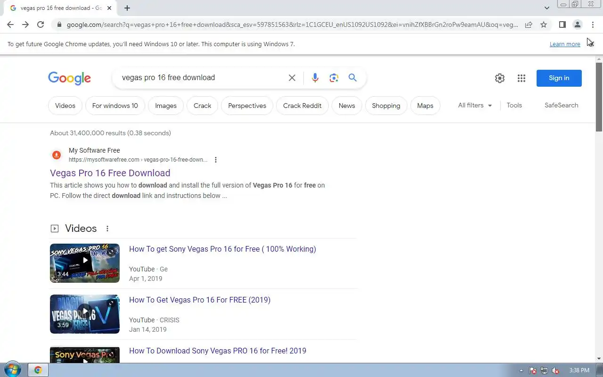Play the 3:44 video thumbnail
Image resolution: width=603 pixels, height=377 pixels.
click(x=85, y=263)
